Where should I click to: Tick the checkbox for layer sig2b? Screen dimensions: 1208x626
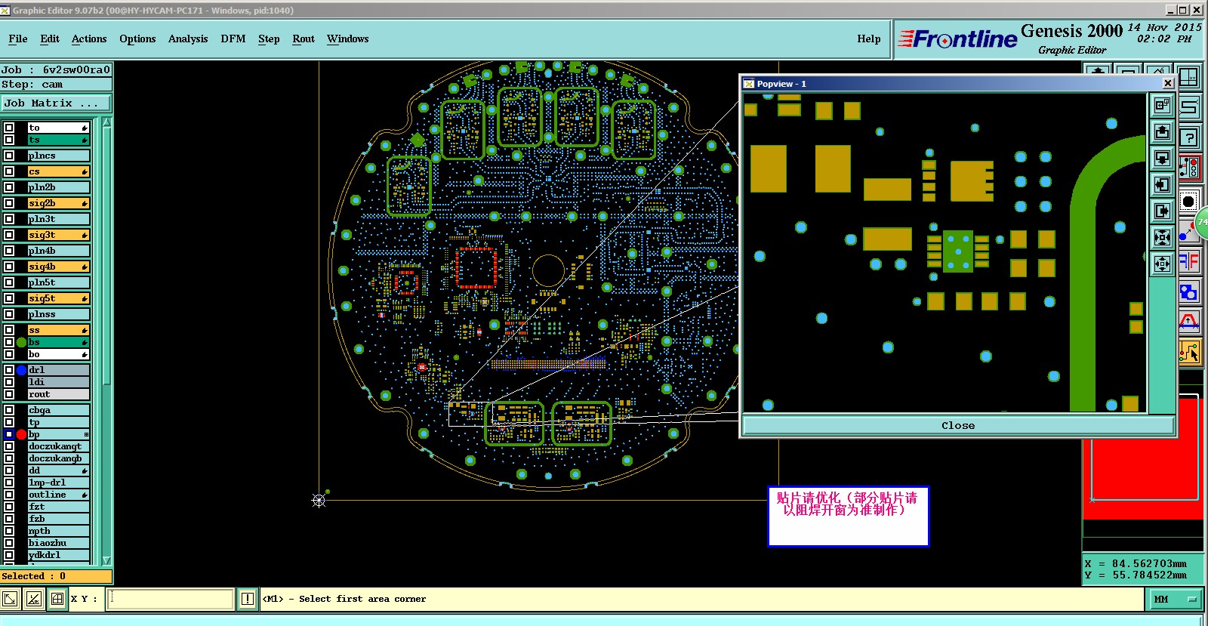click(x=9, y=203)
